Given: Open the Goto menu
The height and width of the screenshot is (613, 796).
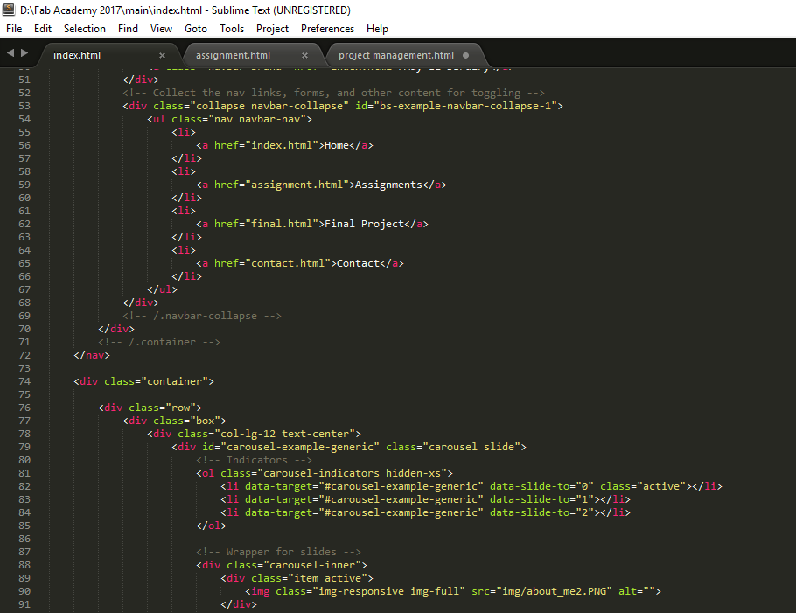Looking at the screenshot, I should pos(195,29).
